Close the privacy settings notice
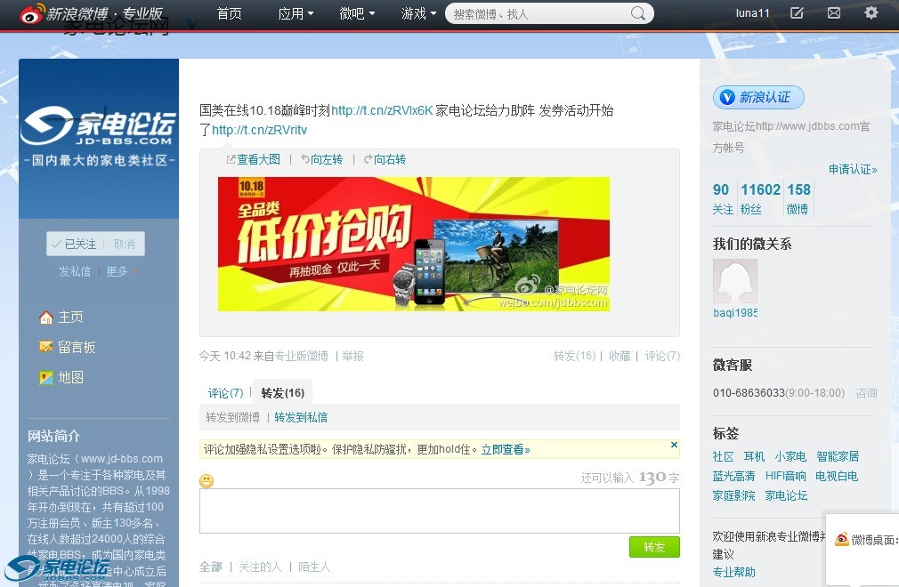Screen dimensions: 899x587 [675, 445]
